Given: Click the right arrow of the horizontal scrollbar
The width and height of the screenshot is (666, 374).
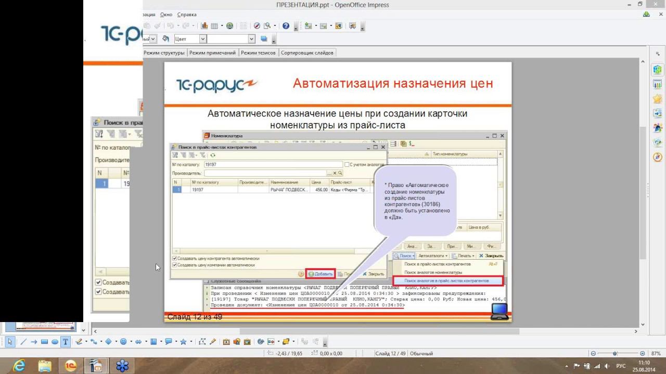Looking at the screenshot, I should click(636, 331).
